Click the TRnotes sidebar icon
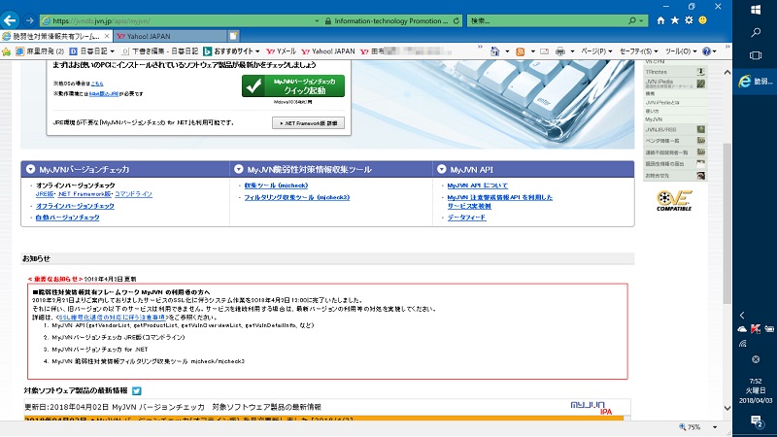The height and width of the screenshot is (437, 777). click(700, 72)
